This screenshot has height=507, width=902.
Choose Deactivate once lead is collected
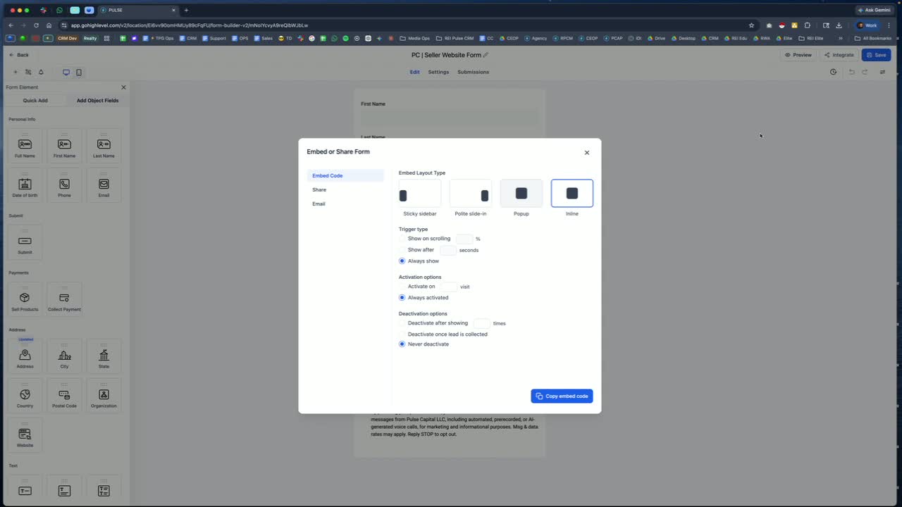point(402,334)
